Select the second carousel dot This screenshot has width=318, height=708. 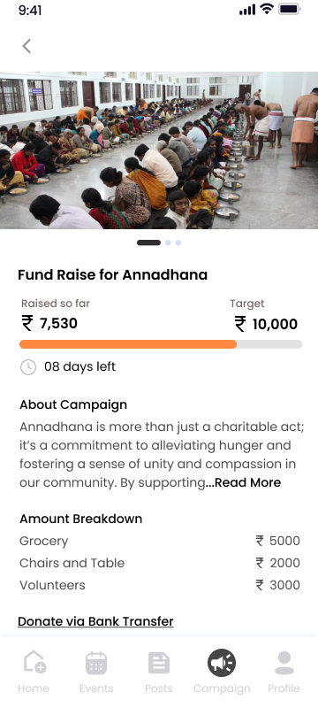click(168, 242)
